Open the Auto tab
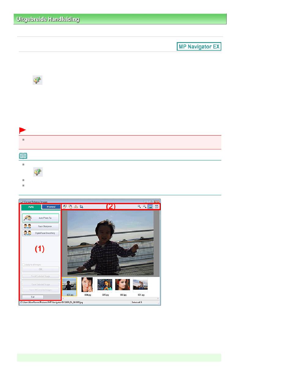Screen dimensions: 290x375 click(x=31, y=207)
